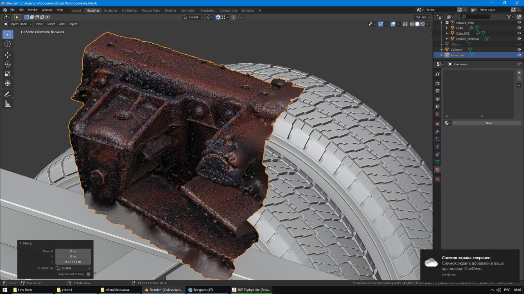524x294 pixels.
Task: Toggle viewport overlays button
Action: [393, 24]
